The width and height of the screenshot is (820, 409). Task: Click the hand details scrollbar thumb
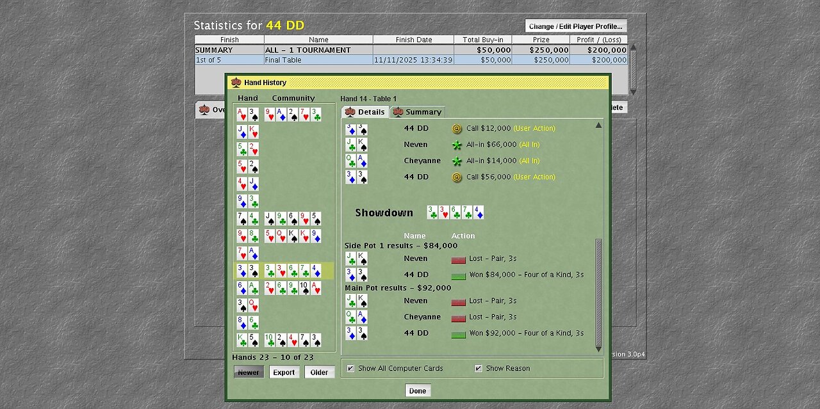[599, 292]
